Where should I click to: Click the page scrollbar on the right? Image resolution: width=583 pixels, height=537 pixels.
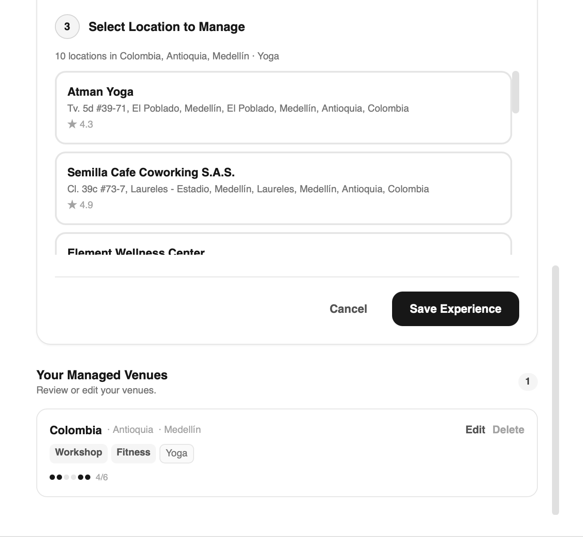point(556,390)
